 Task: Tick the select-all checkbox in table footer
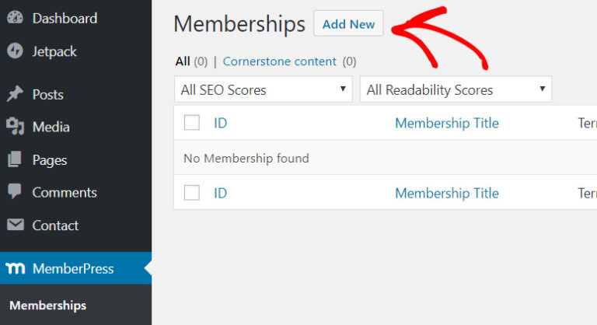coord(192,193)
